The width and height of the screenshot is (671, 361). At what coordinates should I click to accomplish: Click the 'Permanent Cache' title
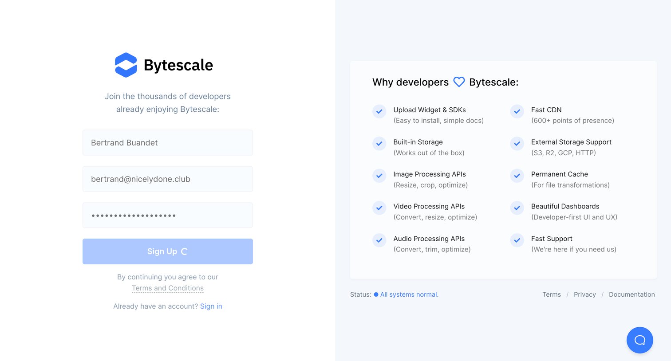[x=559, y=174]
